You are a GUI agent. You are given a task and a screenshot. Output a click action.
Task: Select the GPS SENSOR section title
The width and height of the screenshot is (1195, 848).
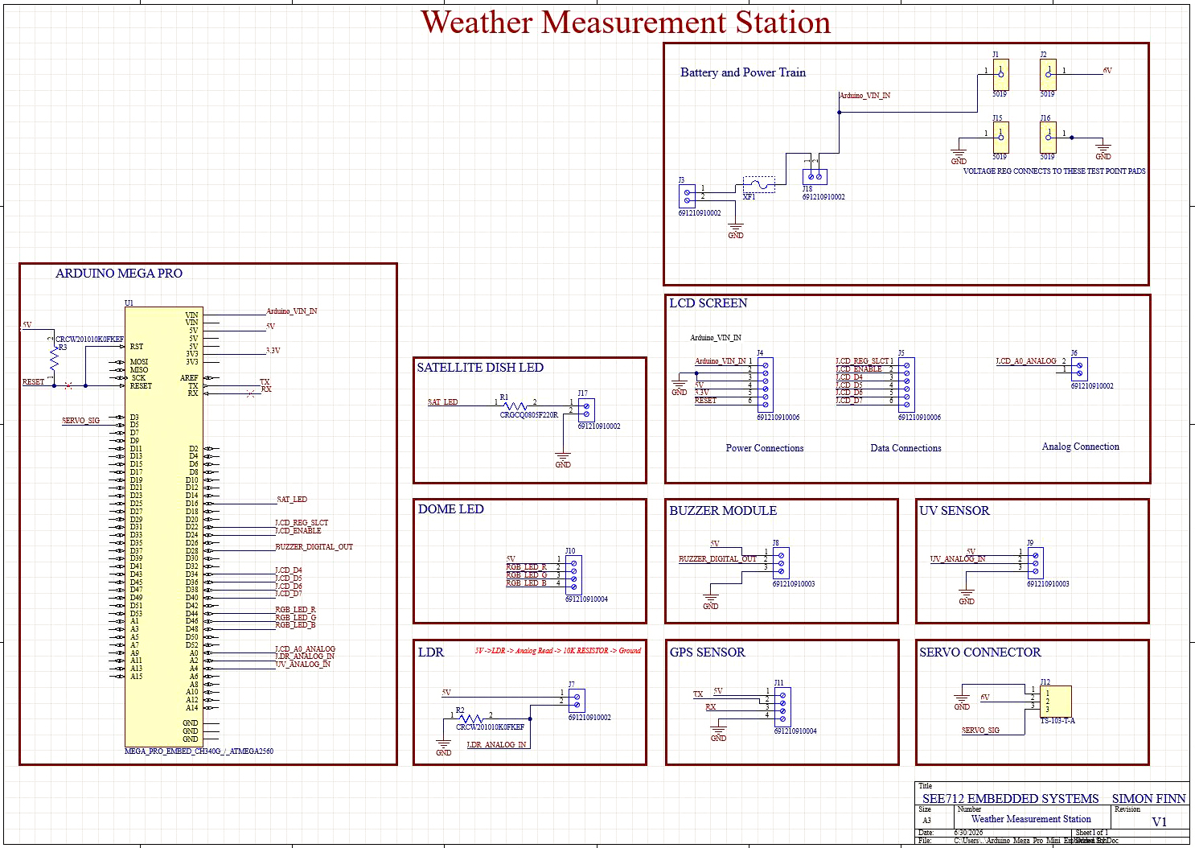pos(708,652)
